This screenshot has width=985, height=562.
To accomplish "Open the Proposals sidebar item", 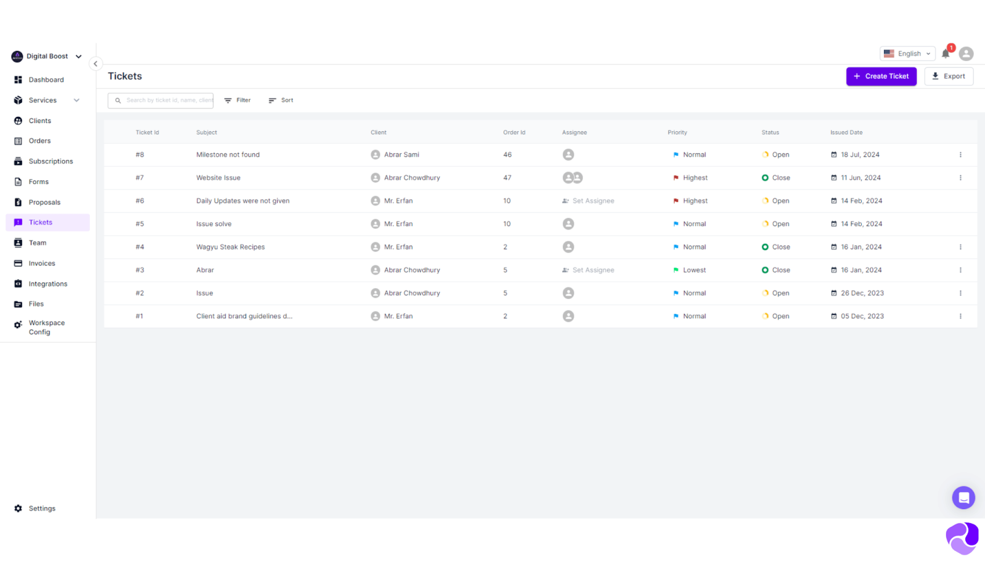I will [x=44, y=203].
